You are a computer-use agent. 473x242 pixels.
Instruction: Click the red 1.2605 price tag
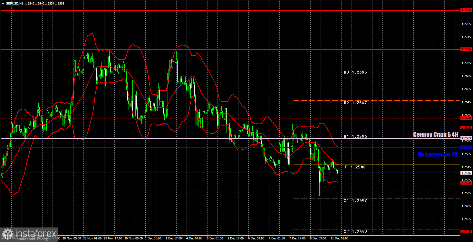(466, 128)
